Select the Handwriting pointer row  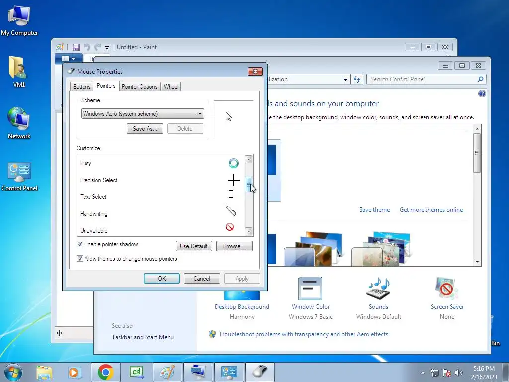161,214
